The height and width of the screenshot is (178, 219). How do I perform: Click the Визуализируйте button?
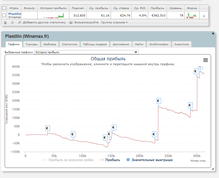(x=86, y=22)
